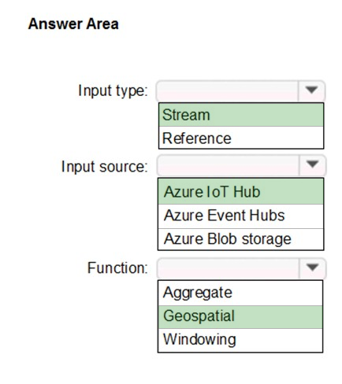Screen dimensions: 342x384
Task: Expand the Input source dropdown arrow
Action: (x=312, y=165)
